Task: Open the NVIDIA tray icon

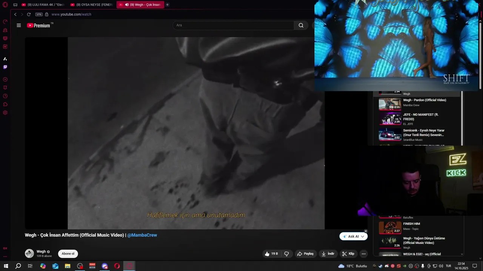Action: point(405,266)
